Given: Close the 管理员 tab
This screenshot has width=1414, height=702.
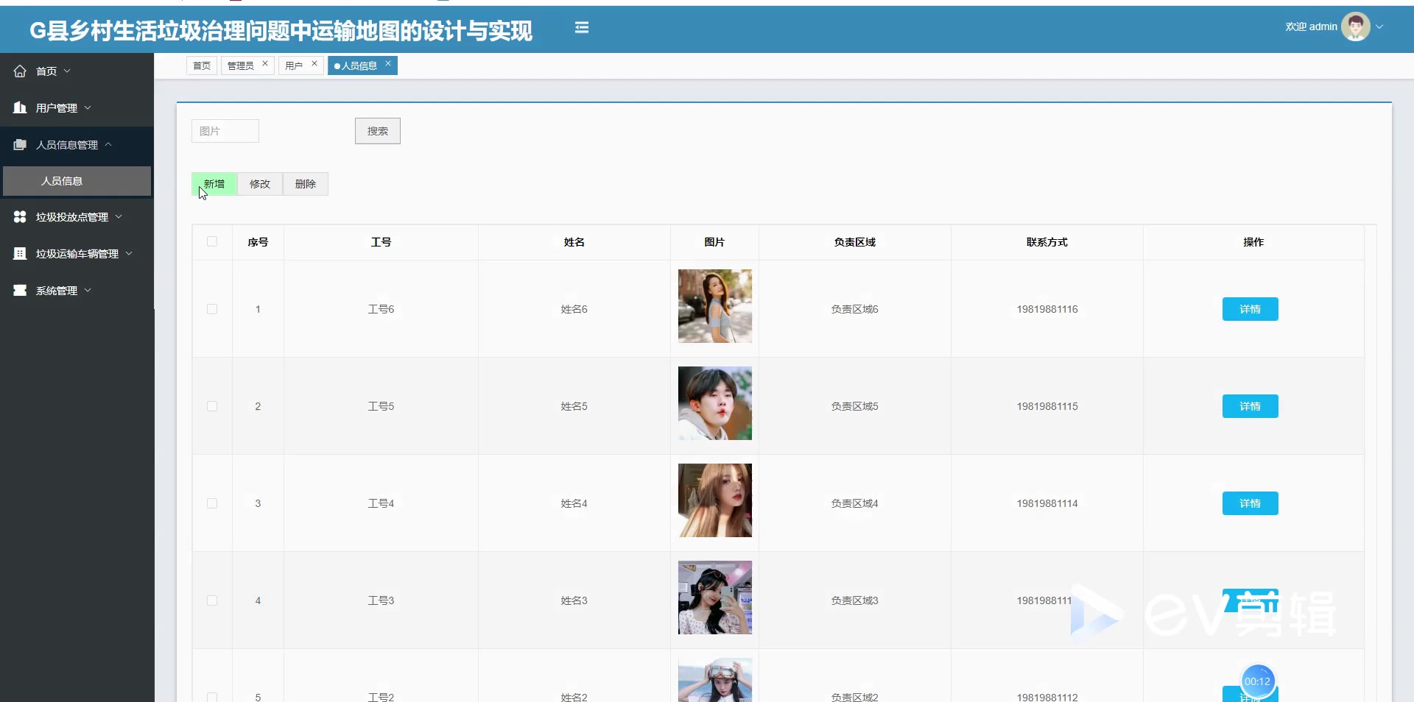Looking at the screenshot, I should pos(265,64).
